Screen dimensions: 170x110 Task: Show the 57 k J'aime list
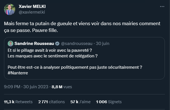tap(80, 102)
